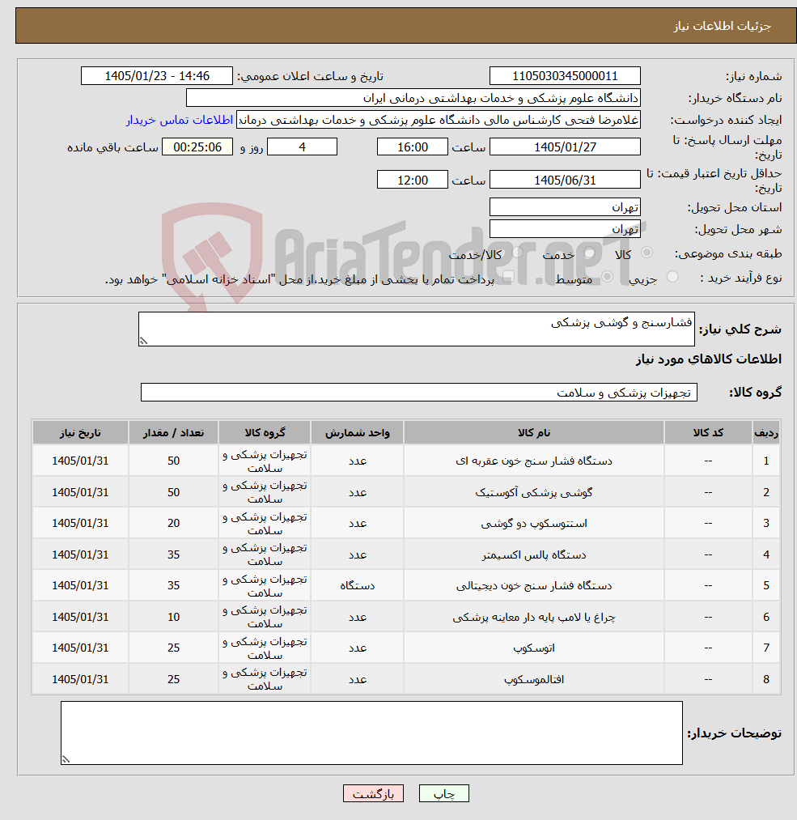The height and width of the screenshot is (820, 797).
Task: Click quantity 10 in row 6
Action: tap(173, 617)
